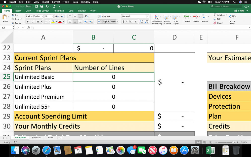251x157 pixels.
Task: Add a new sheet with plus button
Action: [61, 138]
